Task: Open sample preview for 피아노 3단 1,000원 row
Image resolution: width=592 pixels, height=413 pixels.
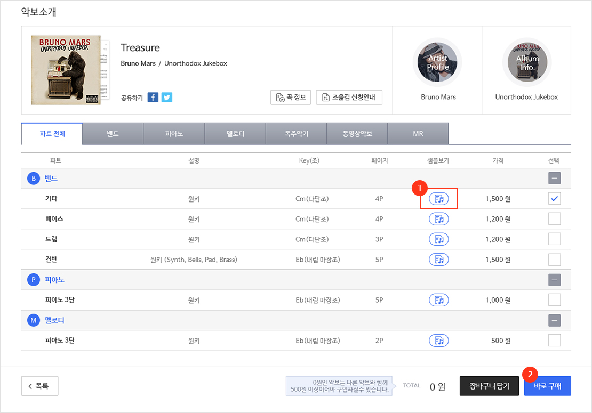Action: (439, 300)
